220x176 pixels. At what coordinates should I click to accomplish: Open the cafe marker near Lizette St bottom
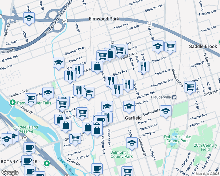97,170
